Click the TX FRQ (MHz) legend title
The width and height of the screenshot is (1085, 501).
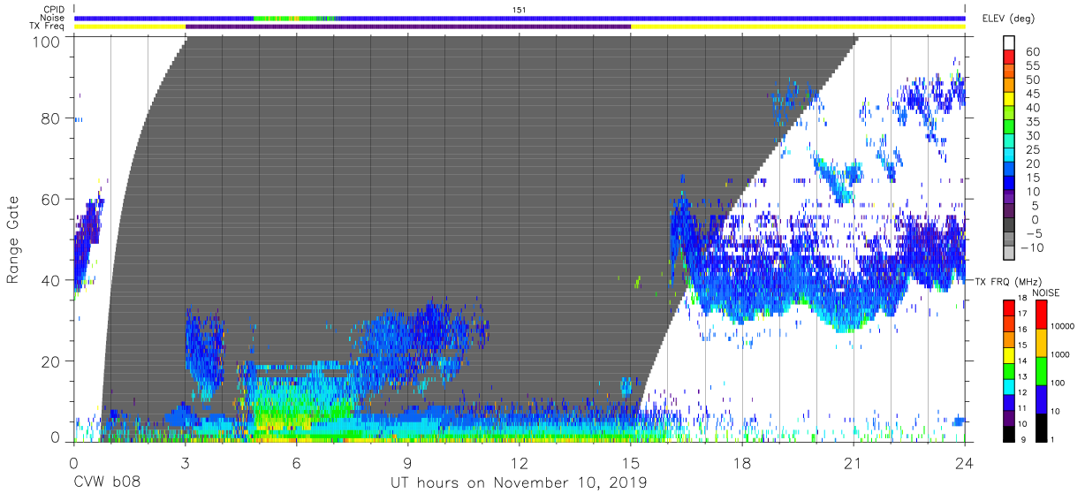click(x=1007, y=281)
